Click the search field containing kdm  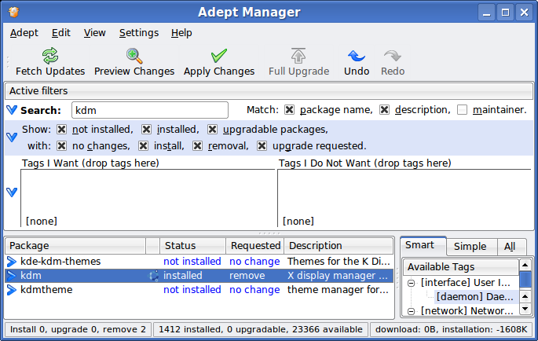tap(149, 111)
